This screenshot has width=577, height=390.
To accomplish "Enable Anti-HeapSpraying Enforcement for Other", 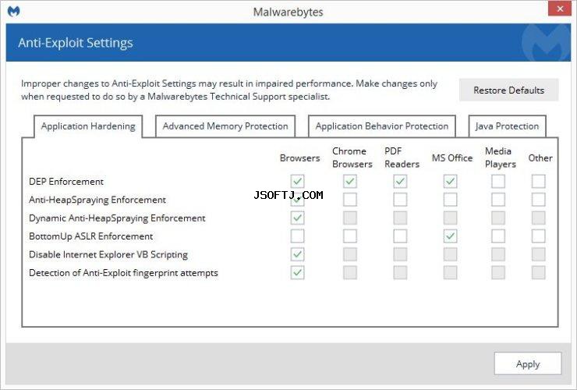I will coord(538,200).
